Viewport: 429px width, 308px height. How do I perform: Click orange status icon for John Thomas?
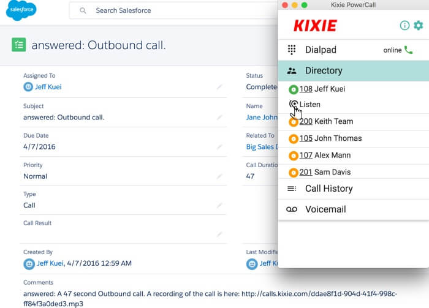[294, 139]
